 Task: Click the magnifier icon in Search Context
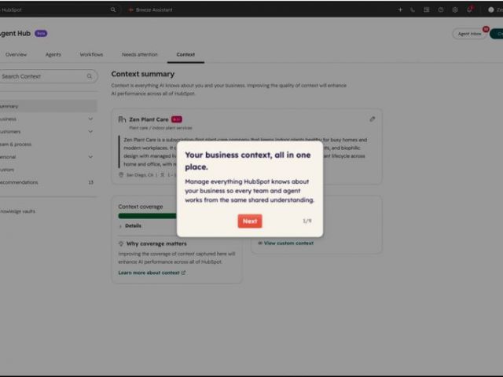(90, 76)
